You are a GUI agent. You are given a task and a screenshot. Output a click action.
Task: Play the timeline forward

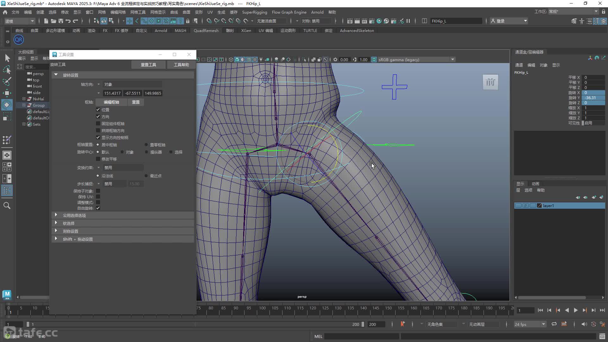point(576,310)
